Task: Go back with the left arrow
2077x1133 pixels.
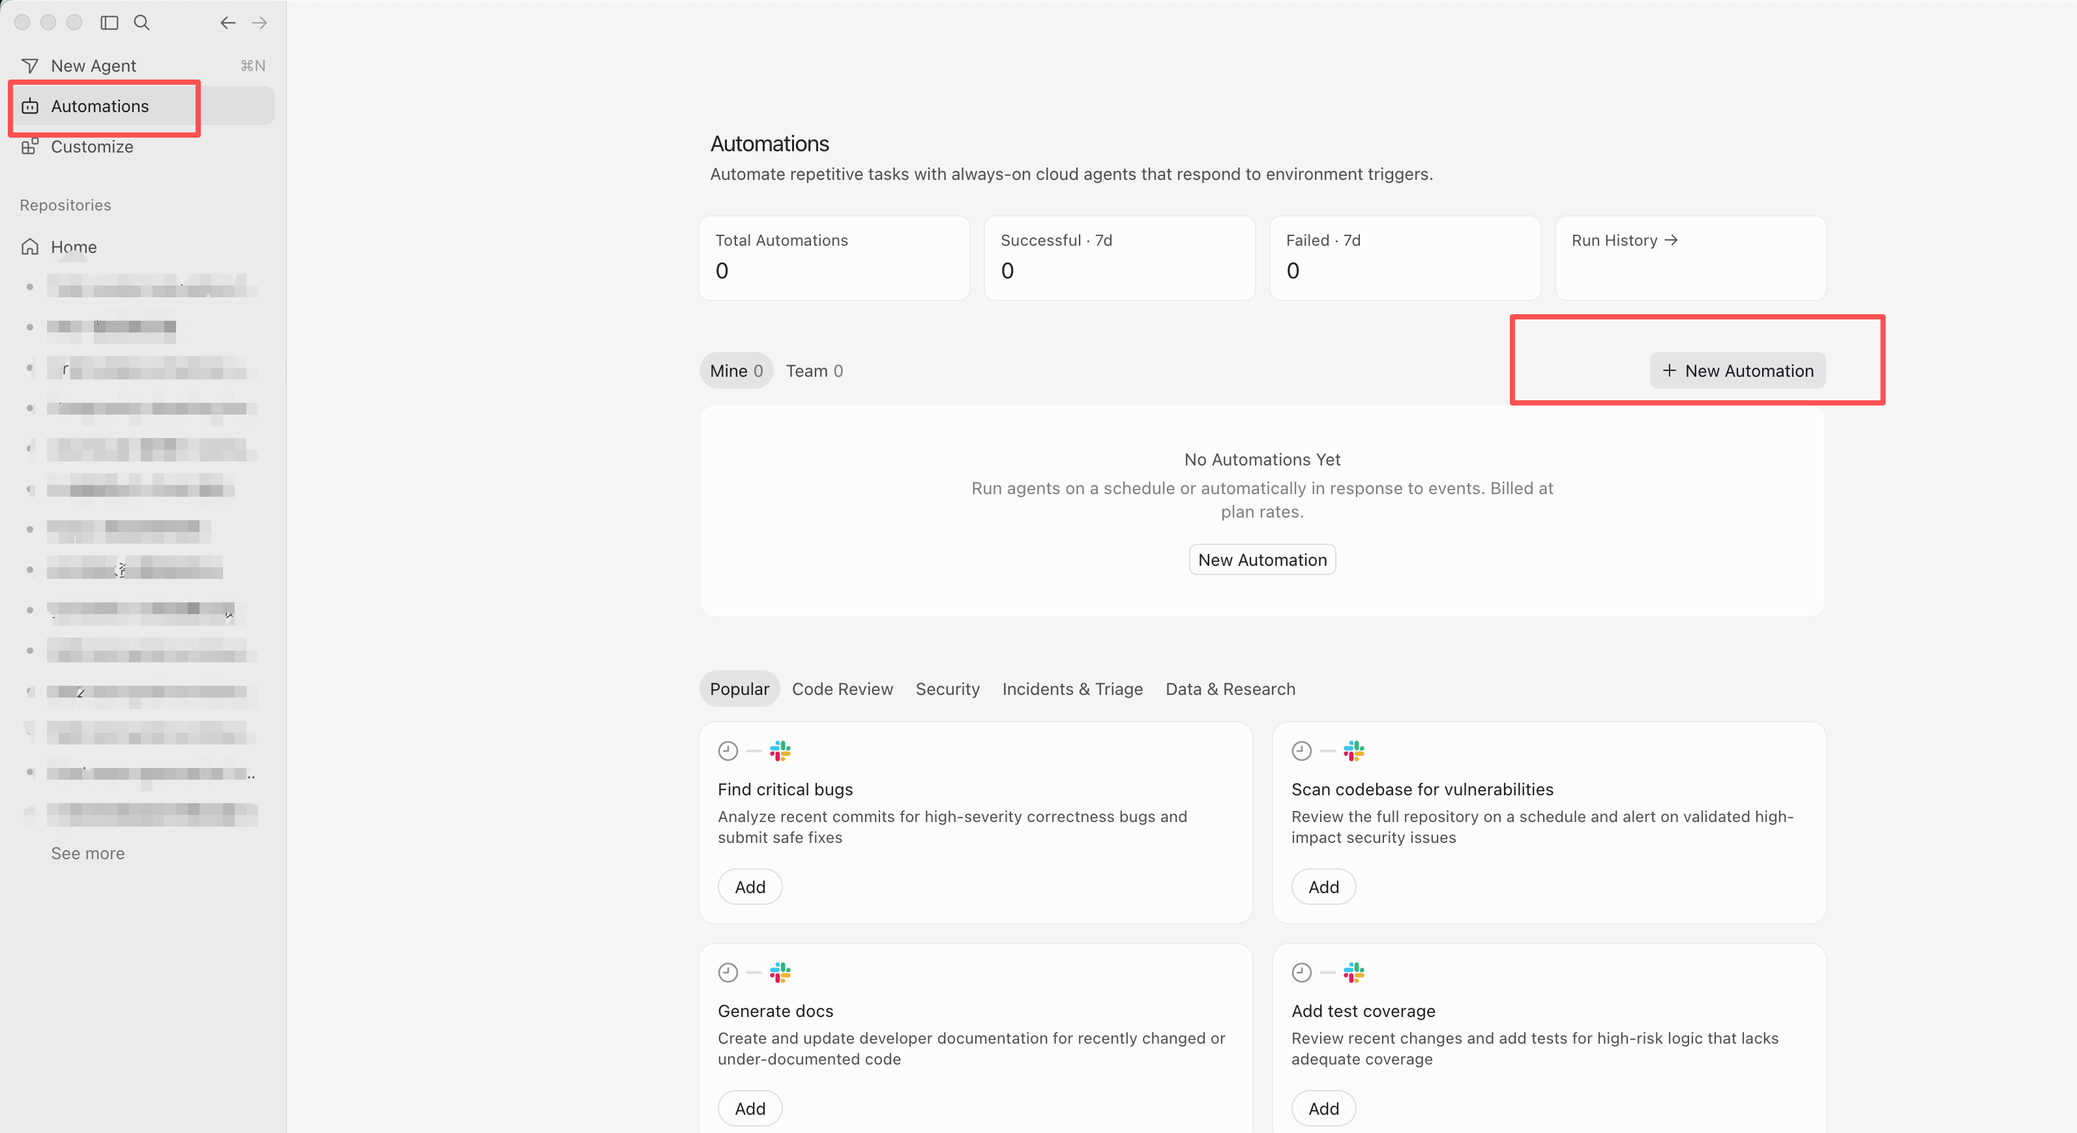Action: pyautogui.click(x=228, y=23)
